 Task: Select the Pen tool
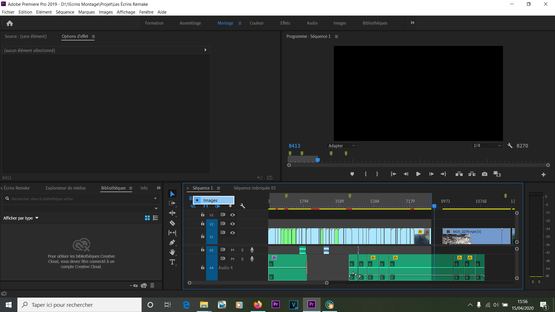pos(172,242)
